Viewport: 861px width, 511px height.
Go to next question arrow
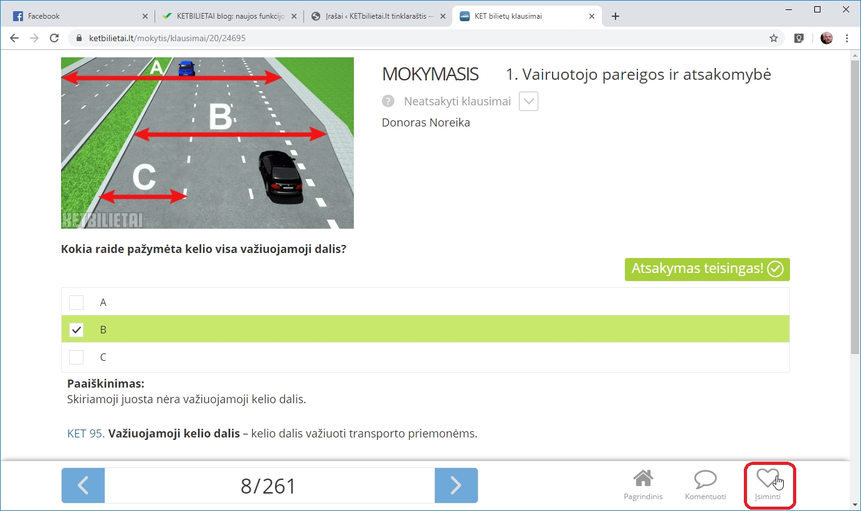pyautogui.click(x=456, y=485)
